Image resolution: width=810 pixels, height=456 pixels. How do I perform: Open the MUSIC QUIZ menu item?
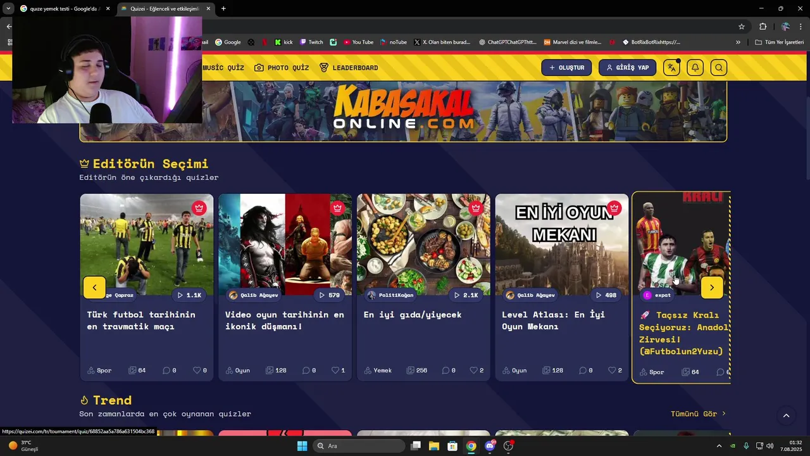[x=223, y=68]
